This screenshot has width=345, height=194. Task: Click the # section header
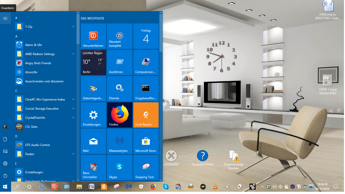point(16,18)
